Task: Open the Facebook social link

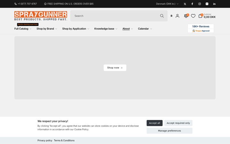Action: tap(192, 4)
